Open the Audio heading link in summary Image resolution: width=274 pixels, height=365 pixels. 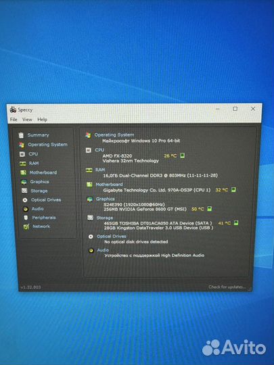click(104, 250)
